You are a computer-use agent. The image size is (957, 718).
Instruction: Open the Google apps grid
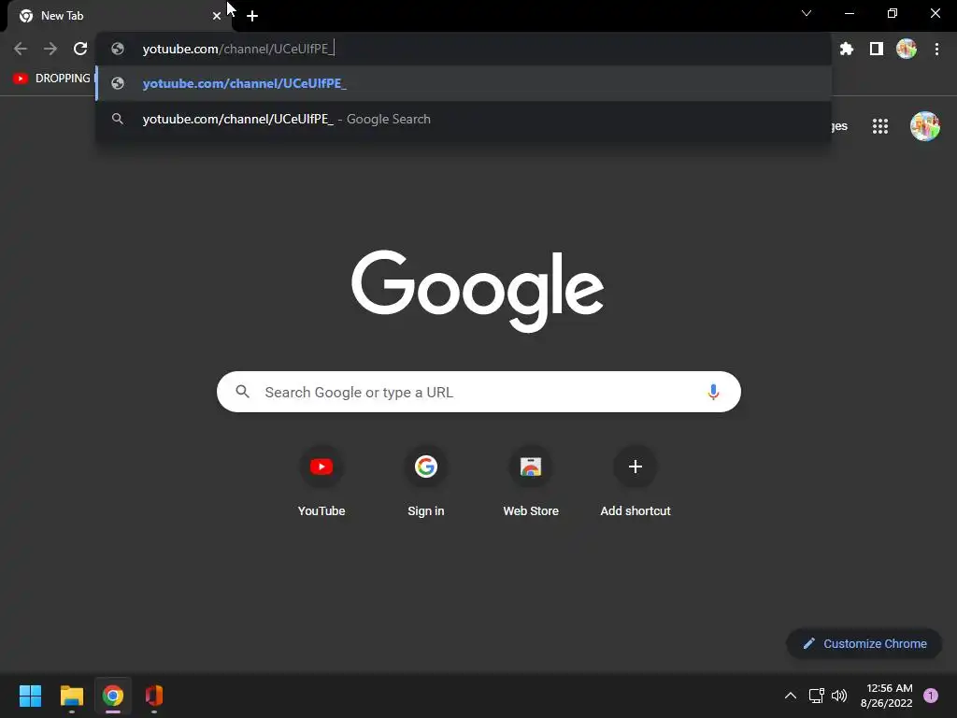click(x=880, y=126)
